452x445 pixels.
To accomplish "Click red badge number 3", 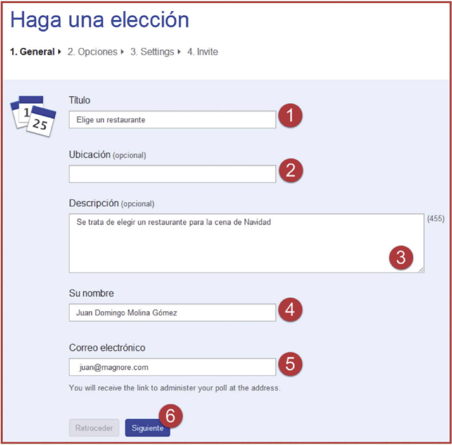I will point(401,257).
